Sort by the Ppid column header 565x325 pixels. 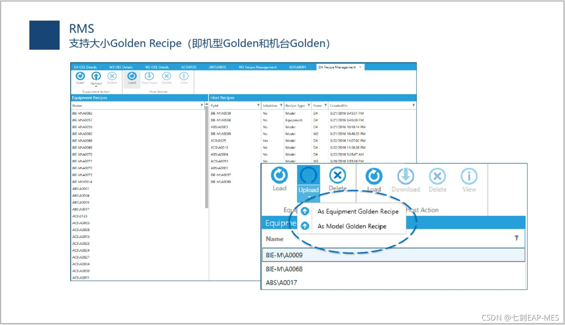pos(215,106)
